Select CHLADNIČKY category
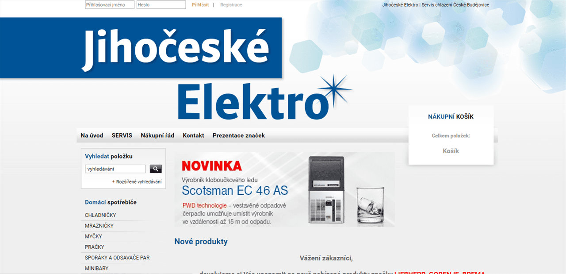This screenshot has height=274, width=566. (x=100, y=215)
